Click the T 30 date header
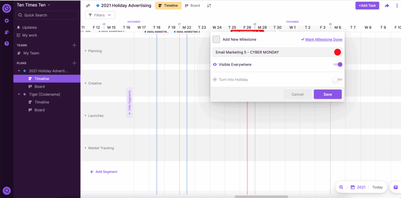This screenshot has width=401, height=198. click(x=277, y=27)
